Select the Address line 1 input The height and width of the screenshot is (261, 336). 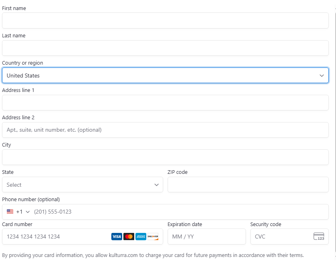coord(165,103)
